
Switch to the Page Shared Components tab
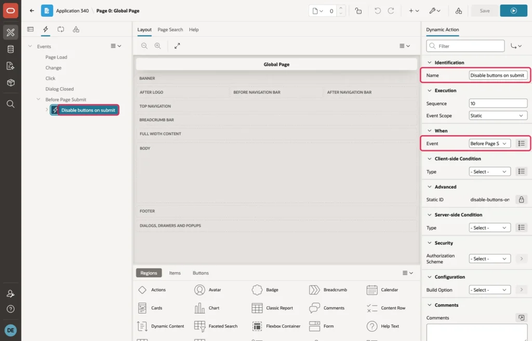click(76, 30)
